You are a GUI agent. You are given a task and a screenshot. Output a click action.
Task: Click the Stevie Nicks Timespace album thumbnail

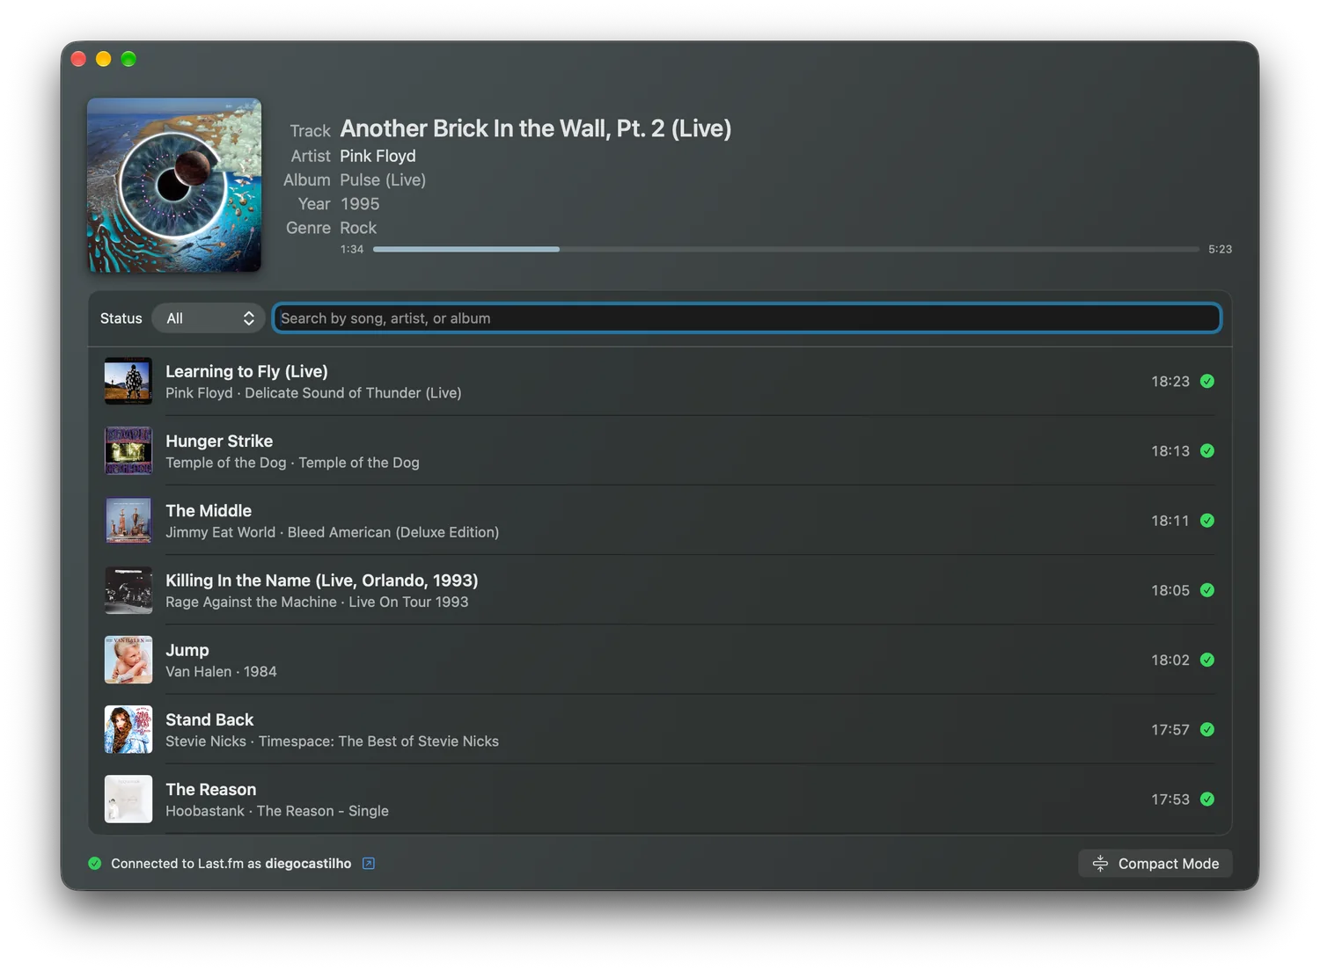pos(128,729)
